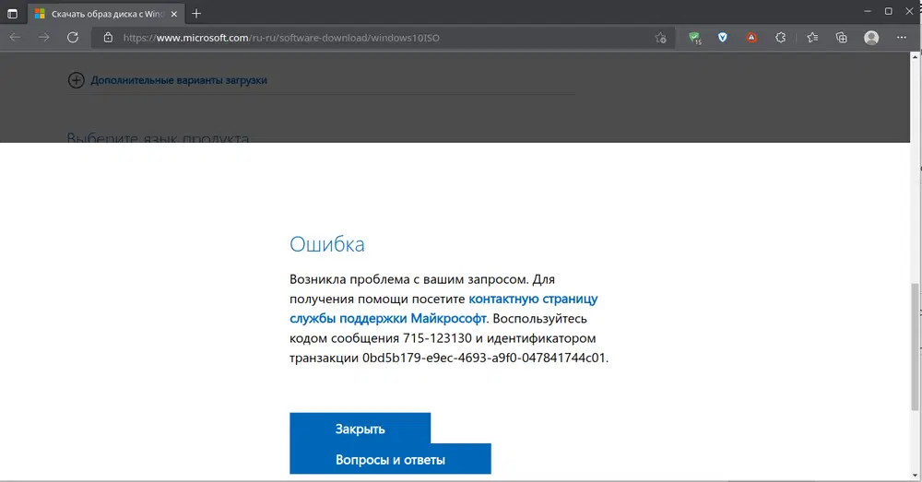The image size is (922, 482).
Task: Click the scrollbar down arrow
Action: pos(915,476)
